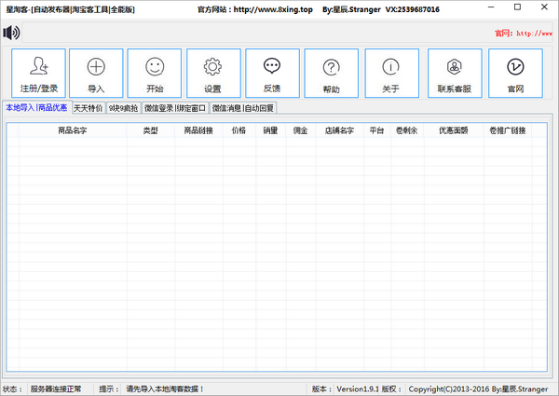Click the 佣金 column header
559x396 pixels.
301,130
